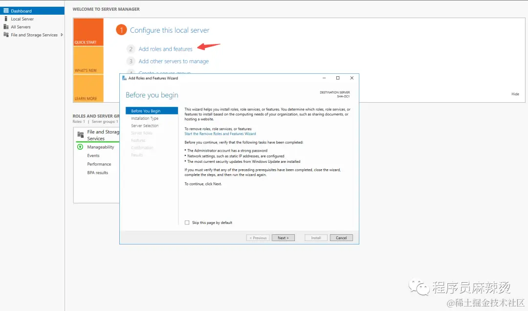Select Installation Type wizard step
The image size is (528, 311).
click(144, 118)
